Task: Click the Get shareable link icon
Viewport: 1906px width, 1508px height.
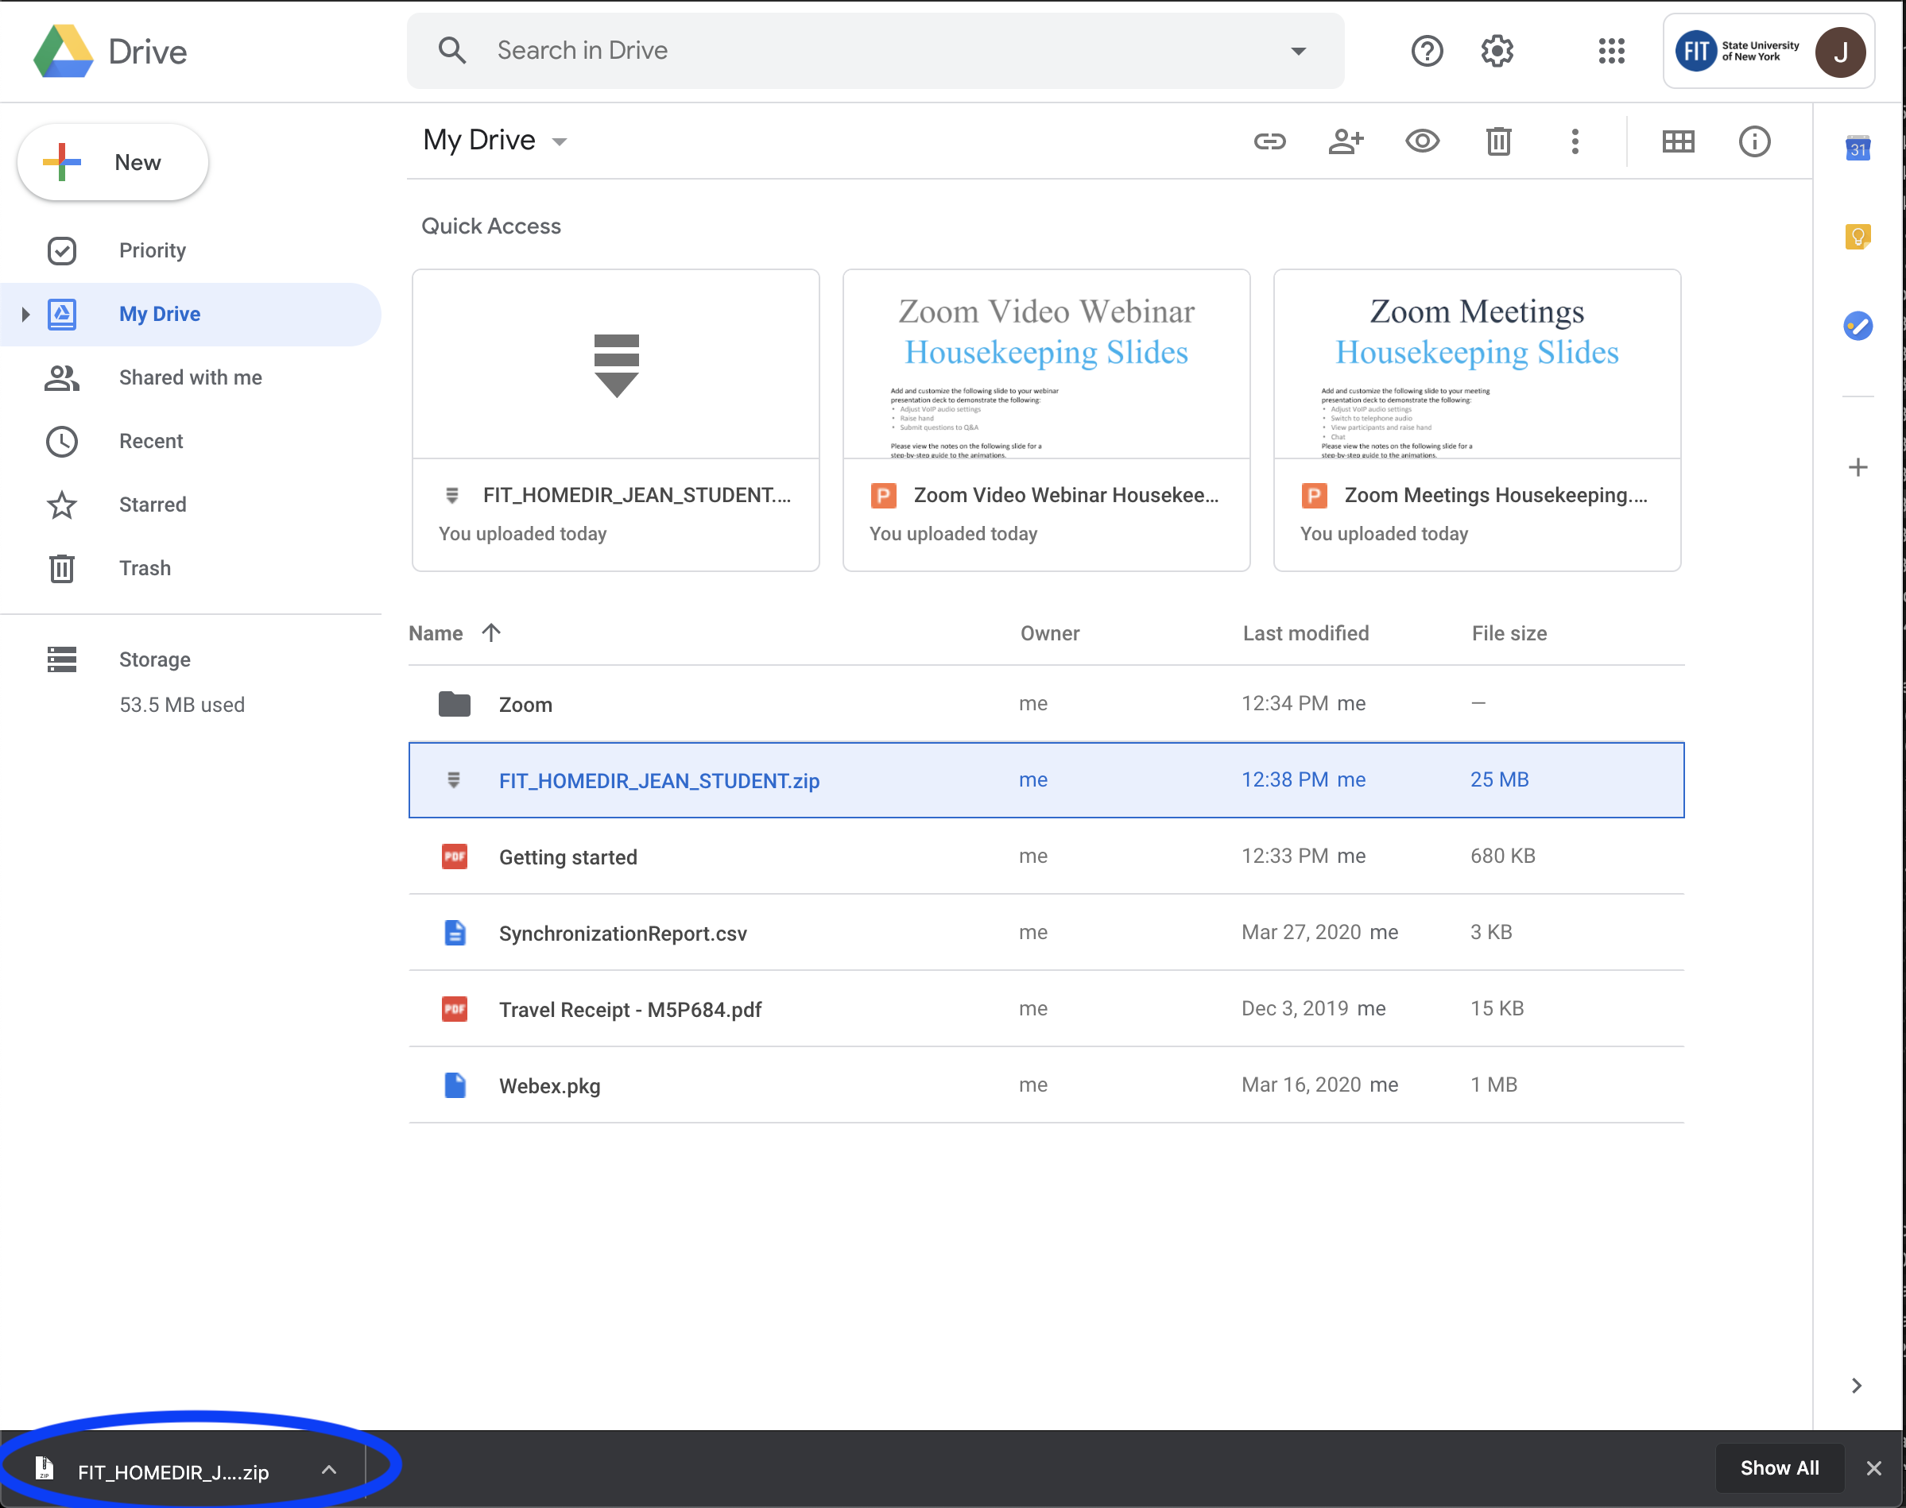Action: [x=1269, y=141]
